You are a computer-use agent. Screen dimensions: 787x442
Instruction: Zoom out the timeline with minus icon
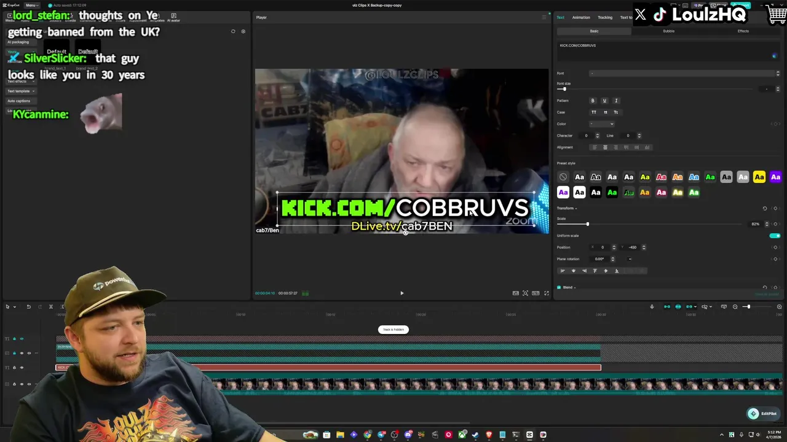pos(735,306)
